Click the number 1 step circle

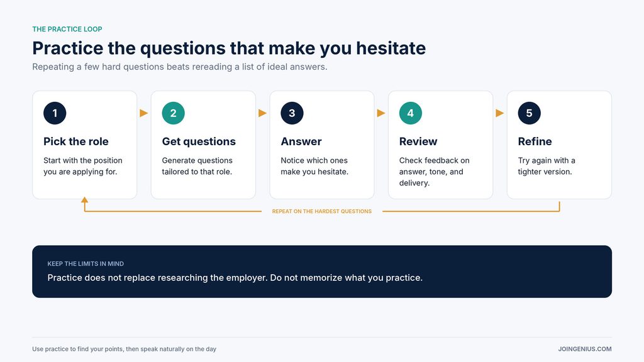click(x=55, y=113)
